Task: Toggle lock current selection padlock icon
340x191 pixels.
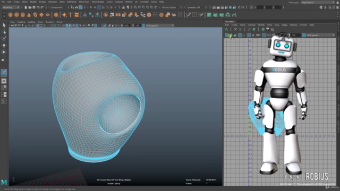Action: pyautogui.click(x=123, y=7)
